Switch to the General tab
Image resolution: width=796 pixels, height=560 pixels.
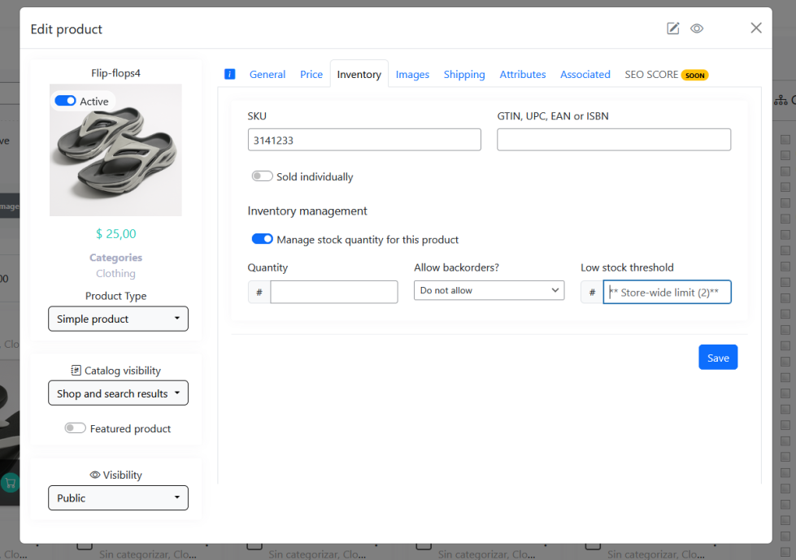(268, 75)
